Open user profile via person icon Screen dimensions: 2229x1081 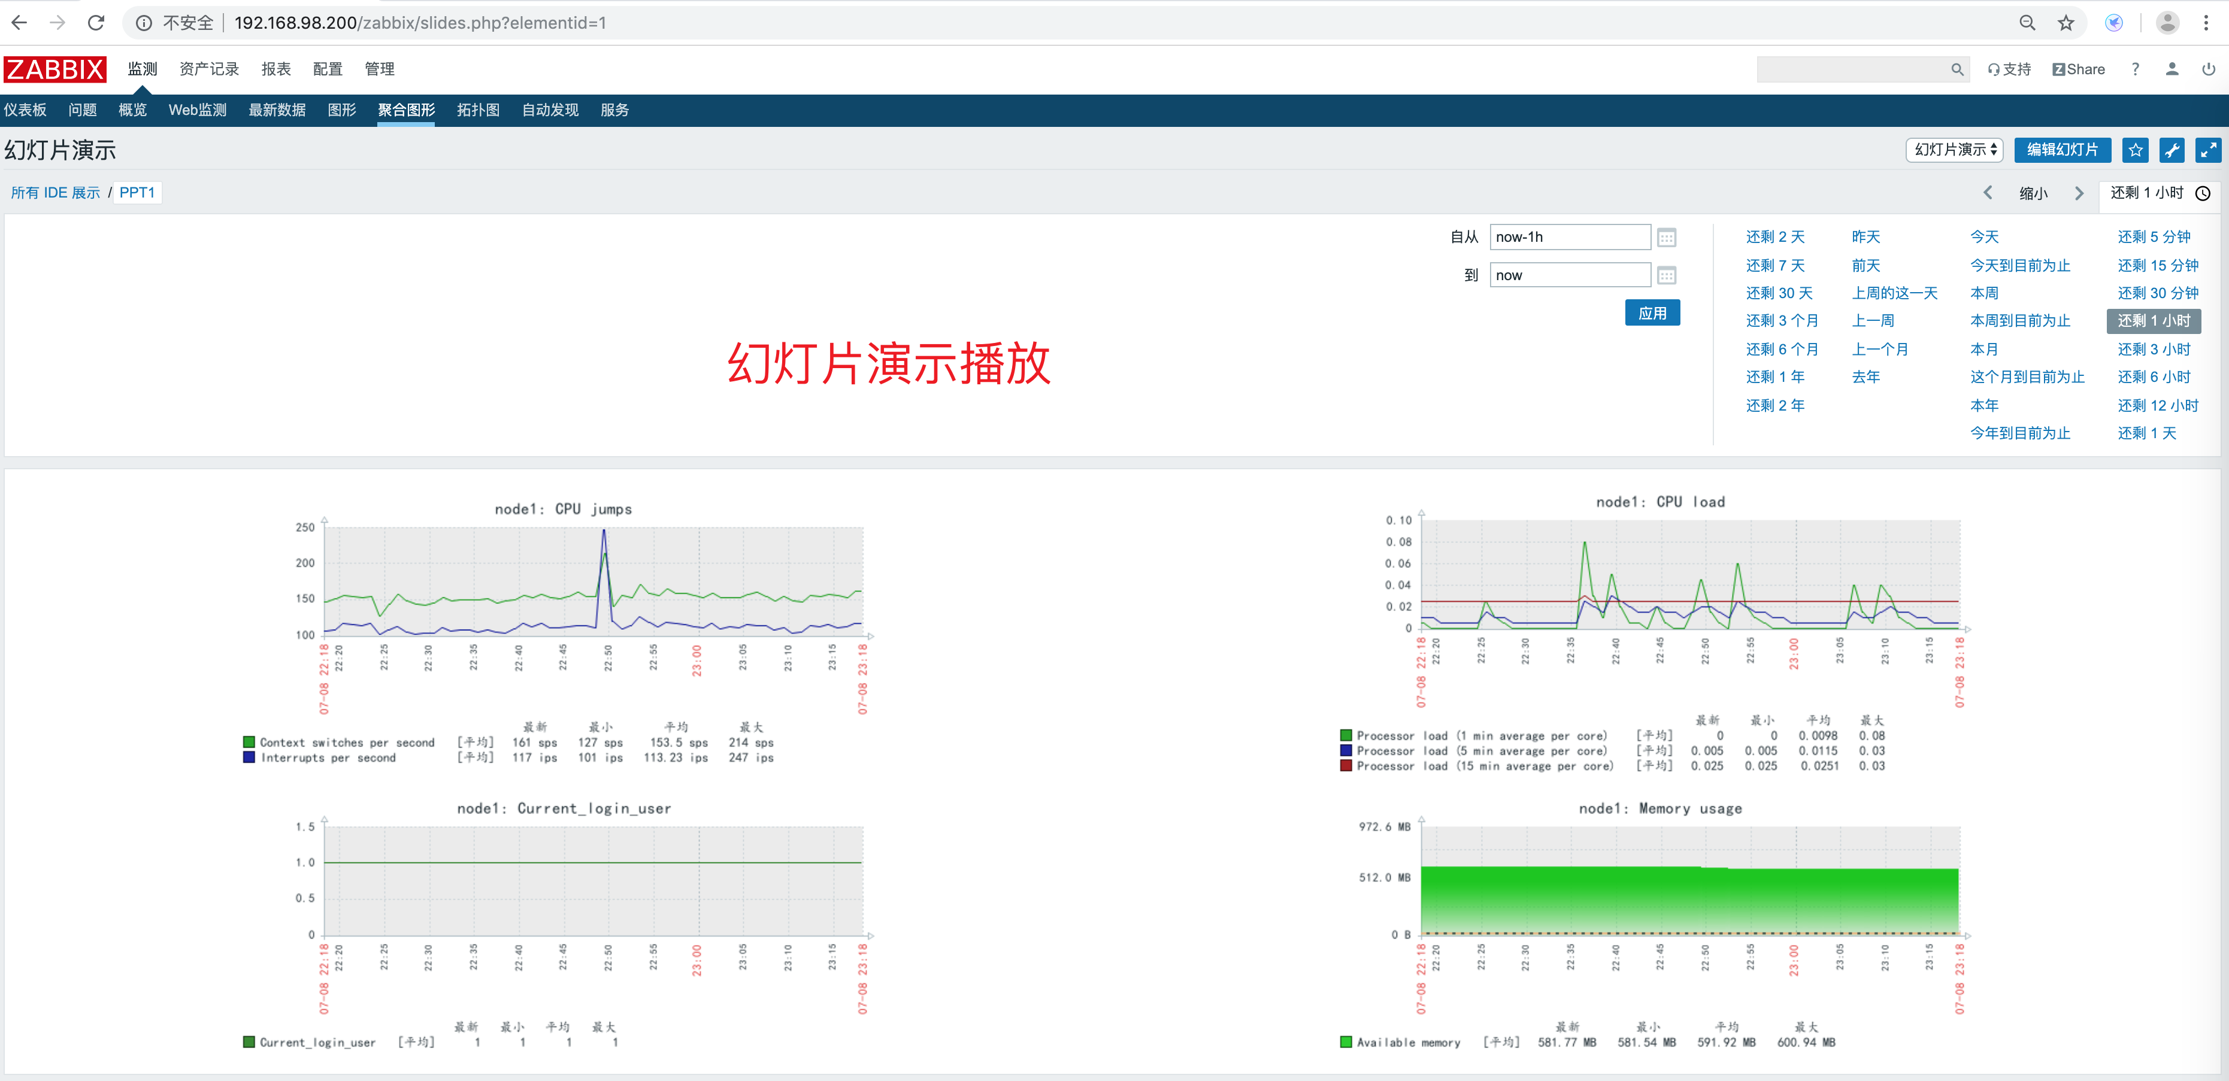2173,68
